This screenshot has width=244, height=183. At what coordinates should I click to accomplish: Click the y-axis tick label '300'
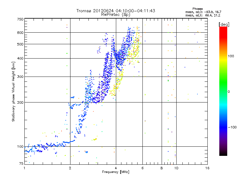(20, 77)
